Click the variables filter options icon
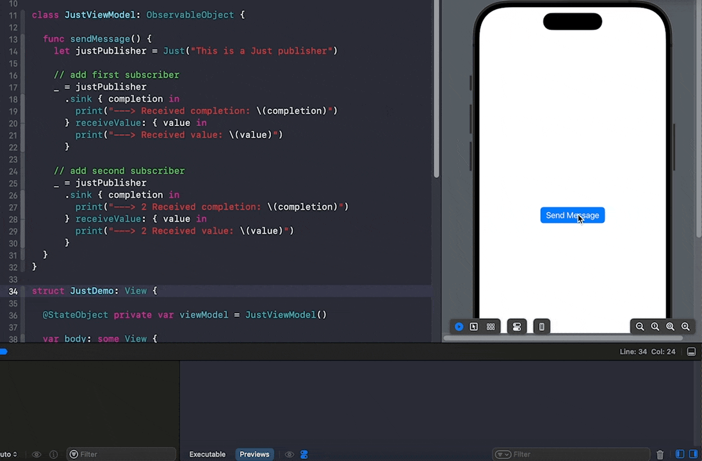The width and height of the screenshot is (702, 461). pos(74,455)
